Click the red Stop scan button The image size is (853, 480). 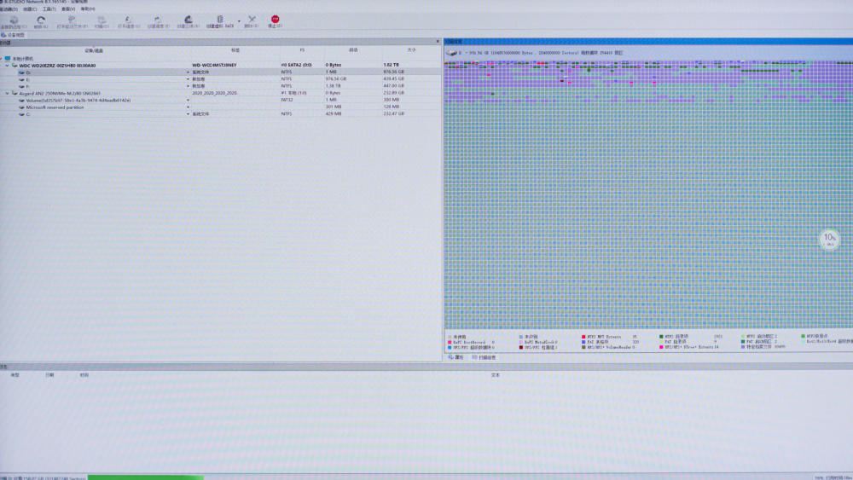point(275,20)
